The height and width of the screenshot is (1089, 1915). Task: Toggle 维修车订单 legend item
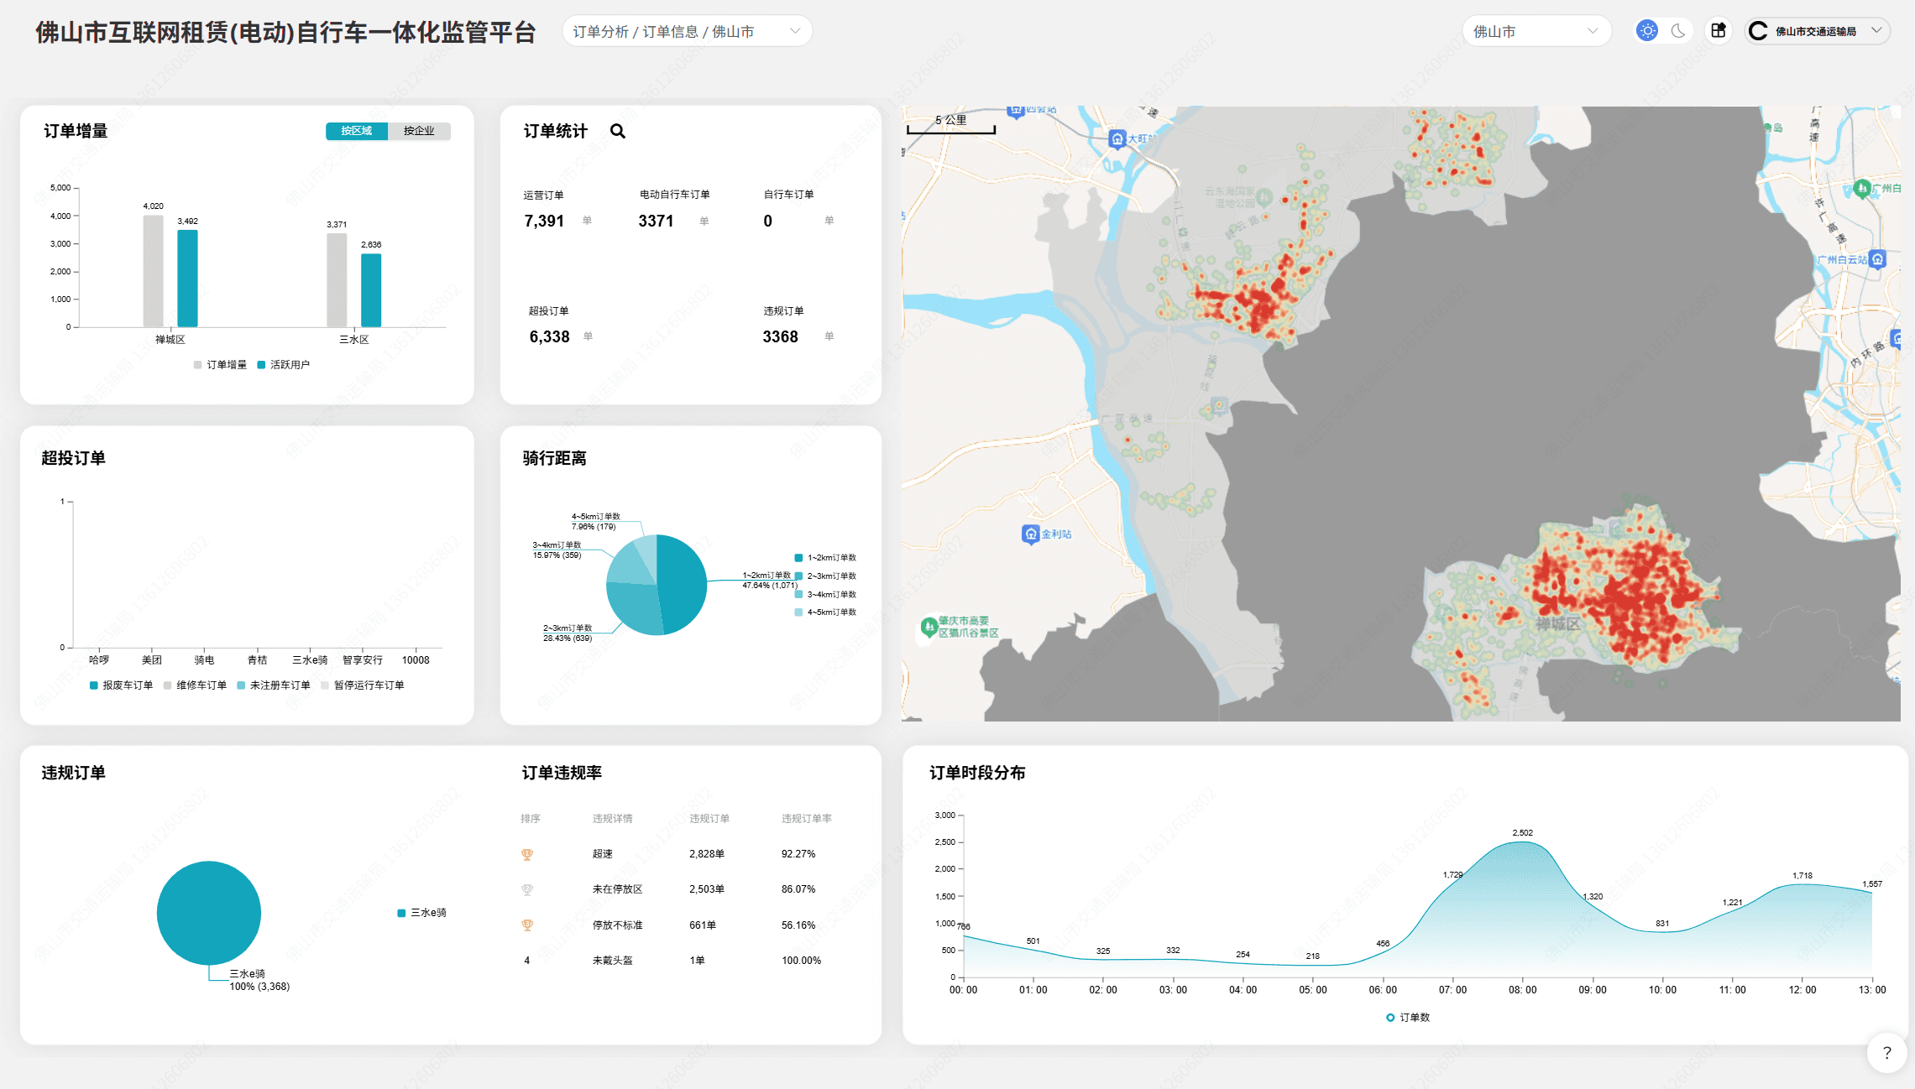pos(196,685)
